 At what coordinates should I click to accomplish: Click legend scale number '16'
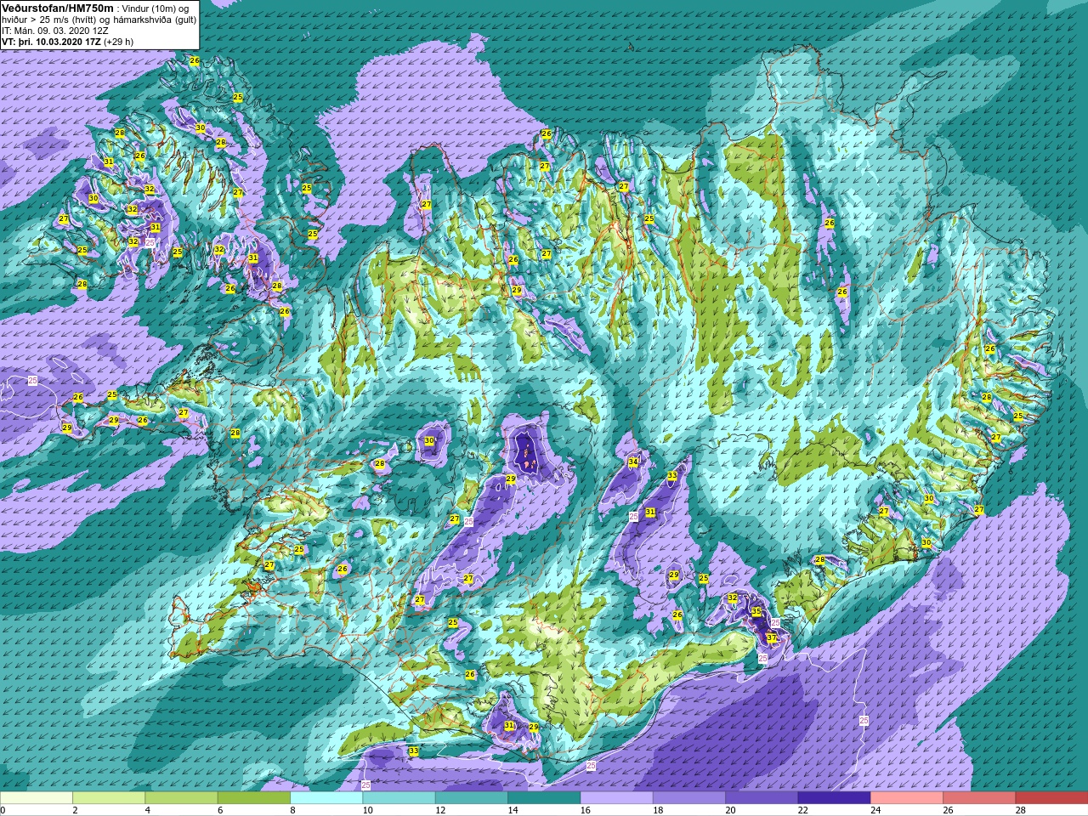click(585, 810)
